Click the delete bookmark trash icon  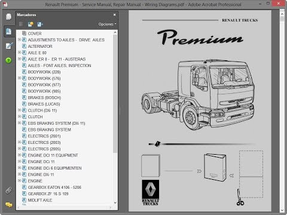pyautogui.click(x=21, y=24)
